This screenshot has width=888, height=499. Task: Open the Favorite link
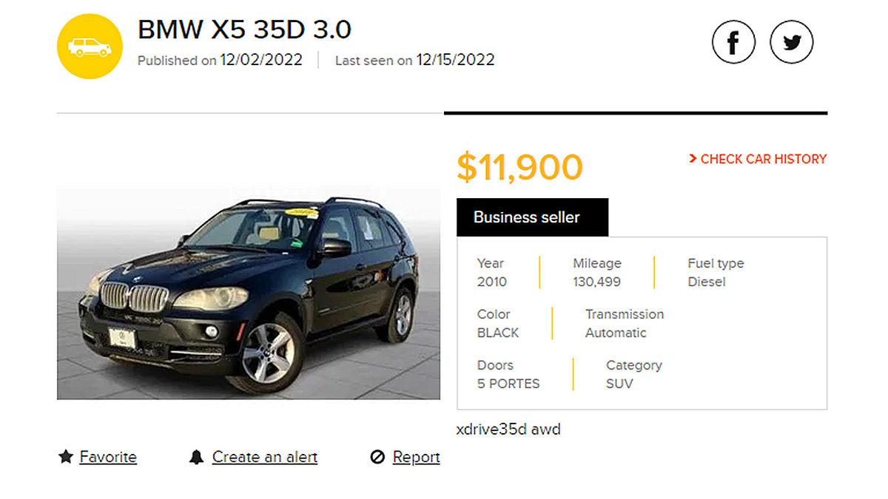pos(108,457)
